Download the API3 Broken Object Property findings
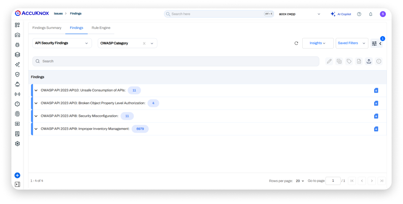 [x=376, y=103]
